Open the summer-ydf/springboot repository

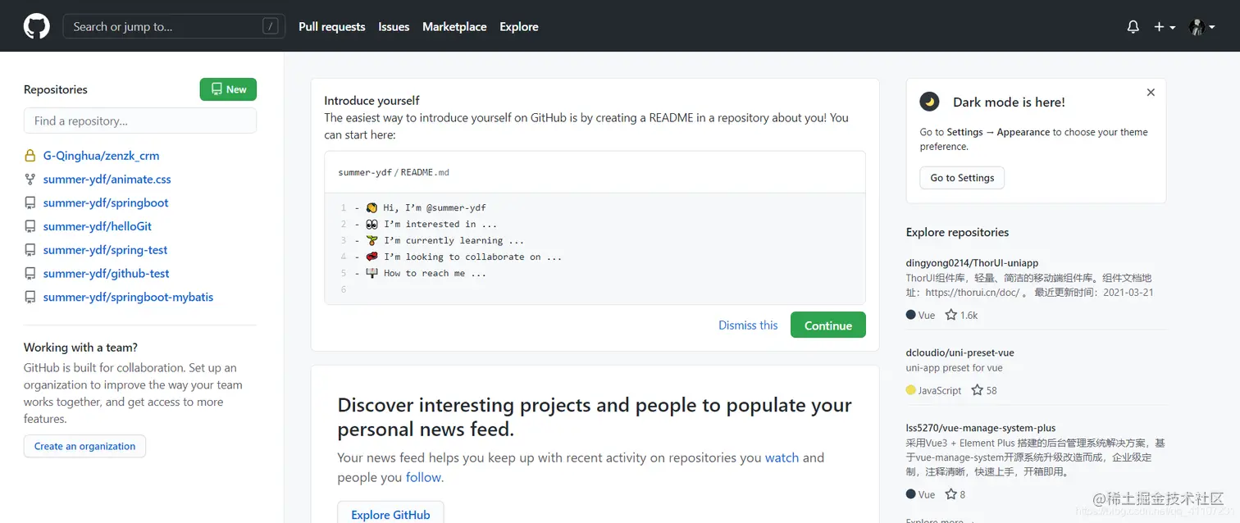106,203
